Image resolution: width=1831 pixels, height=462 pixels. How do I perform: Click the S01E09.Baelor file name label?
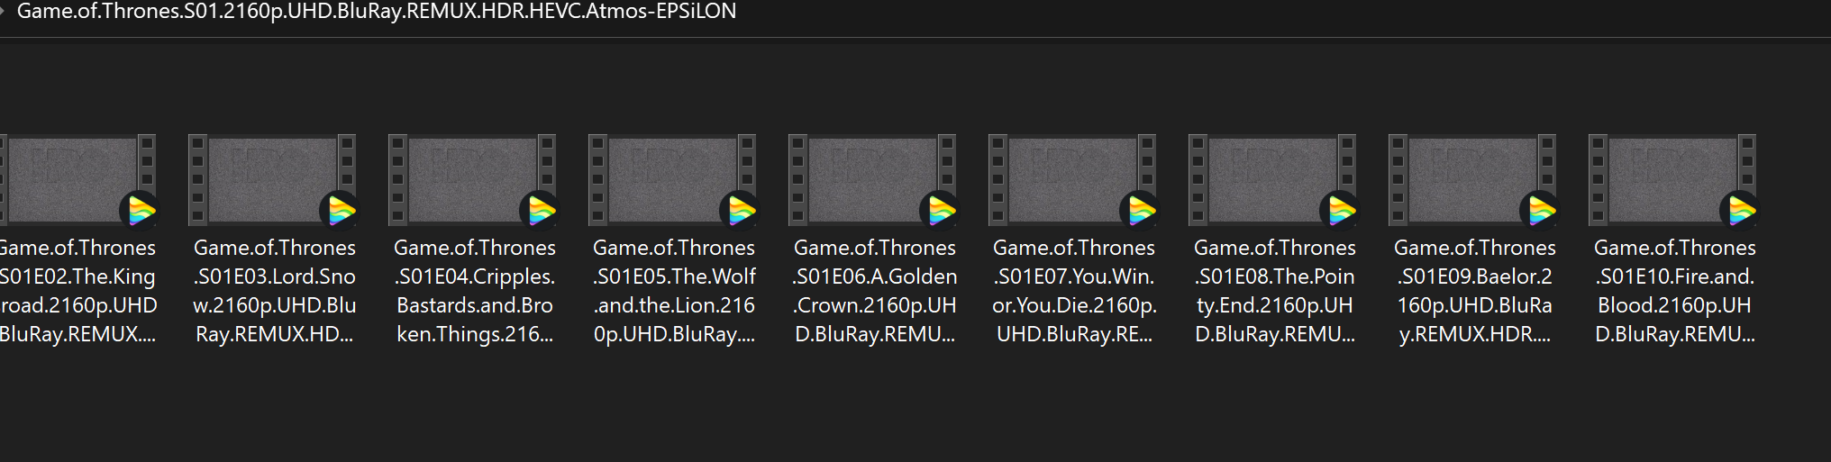tap(1474, 290)
